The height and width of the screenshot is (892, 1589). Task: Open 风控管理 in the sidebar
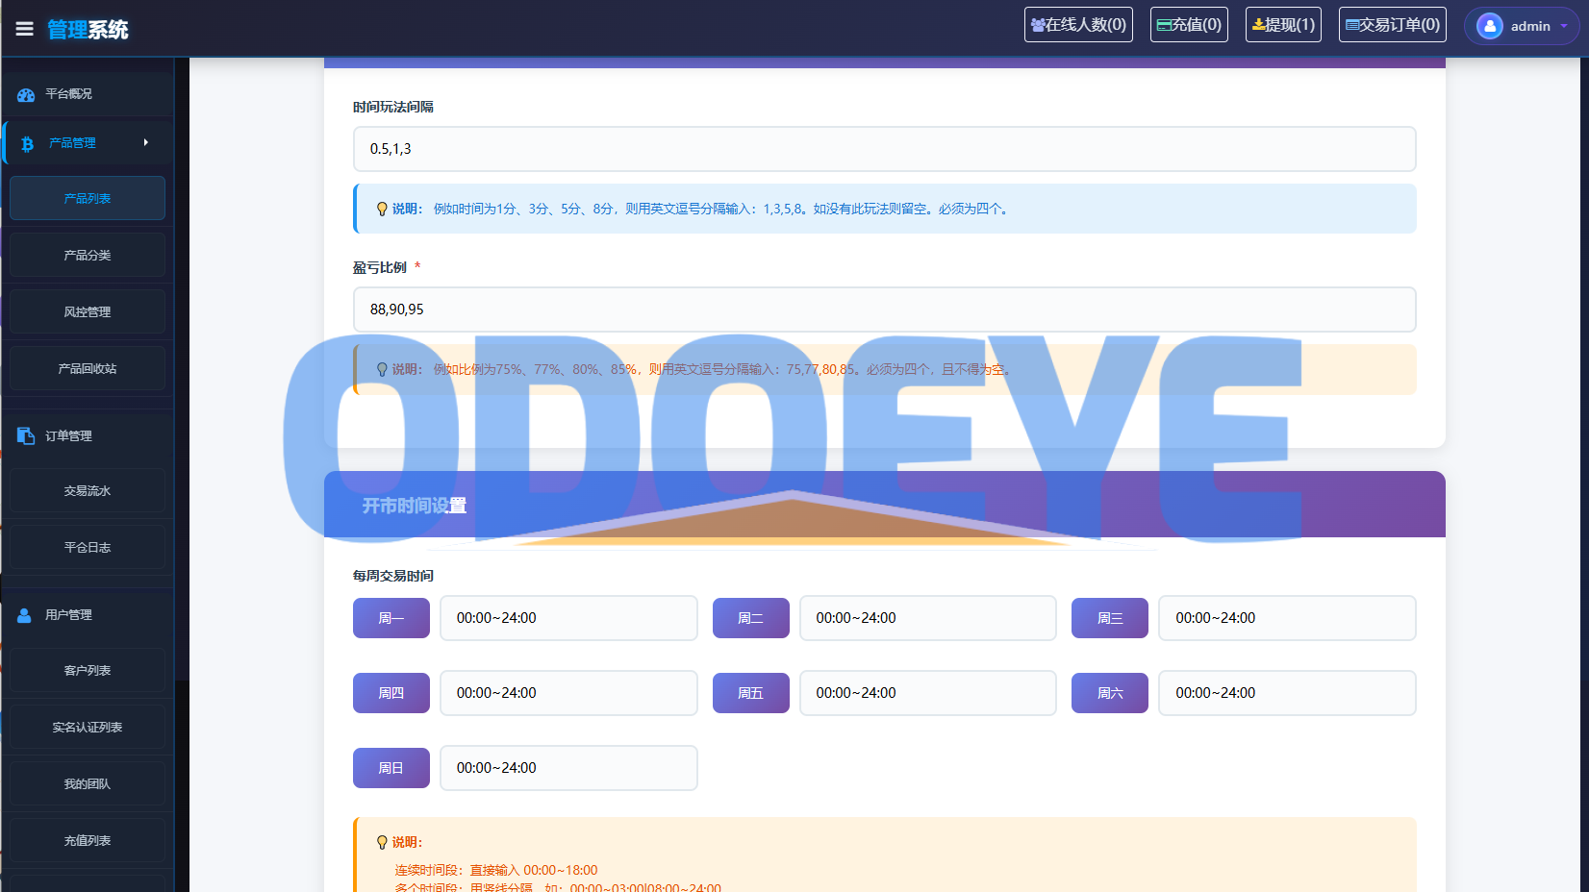pos(88,311)
